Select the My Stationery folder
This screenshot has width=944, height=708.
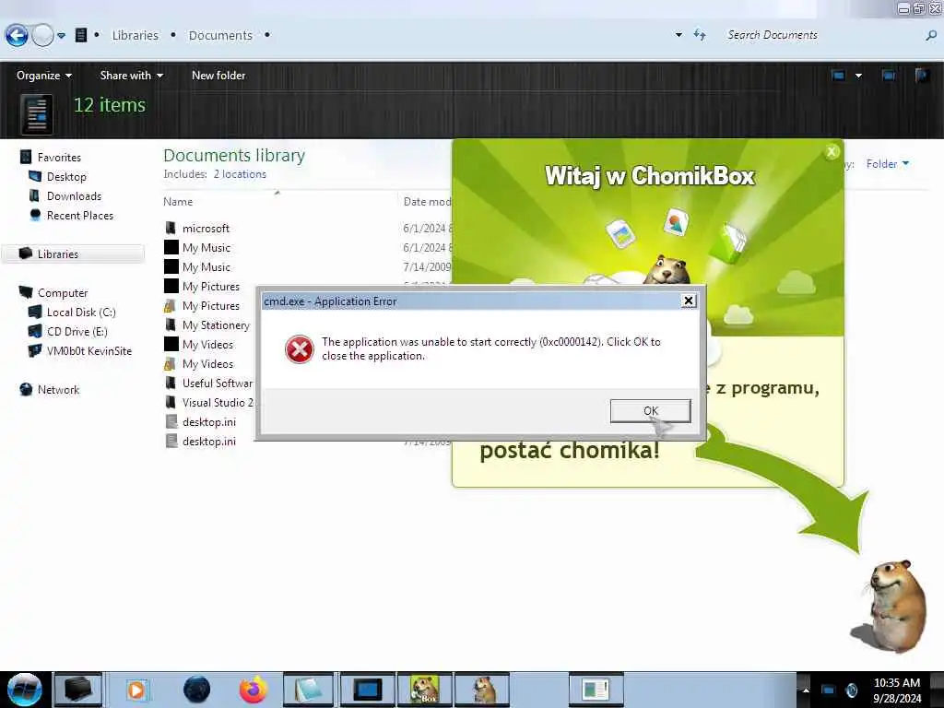point(216,325)
